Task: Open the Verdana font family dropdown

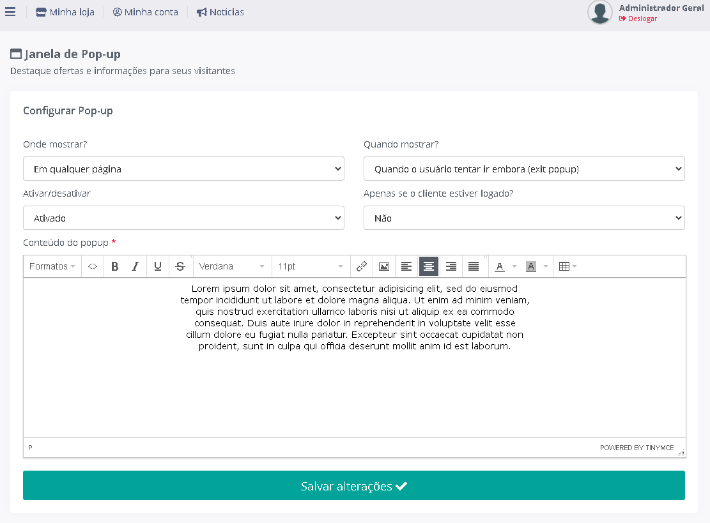Action: coord(232,266)
